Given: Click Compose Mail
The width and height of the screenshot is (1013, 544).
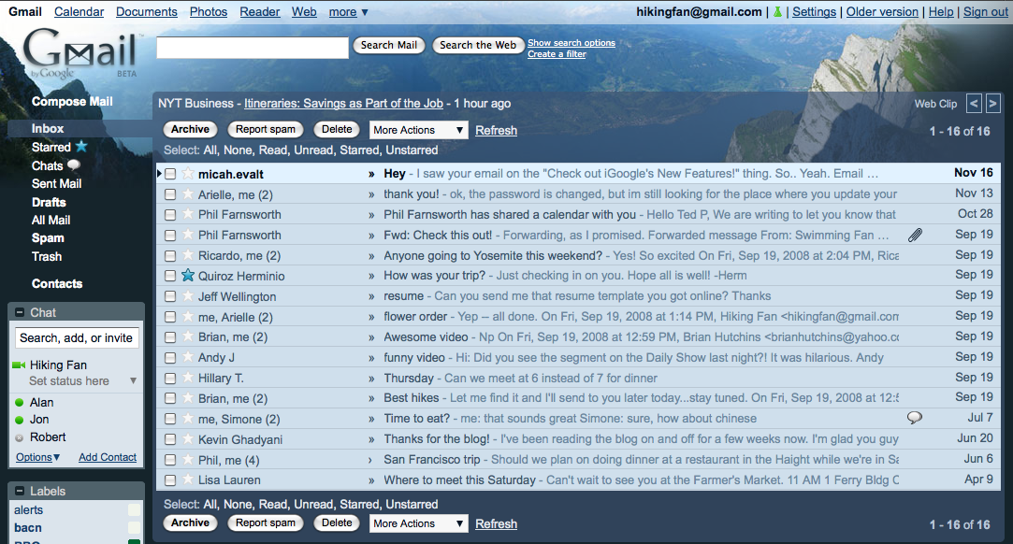Looking at the screenshot, I should pyautogui.click(x=72, y=101).
